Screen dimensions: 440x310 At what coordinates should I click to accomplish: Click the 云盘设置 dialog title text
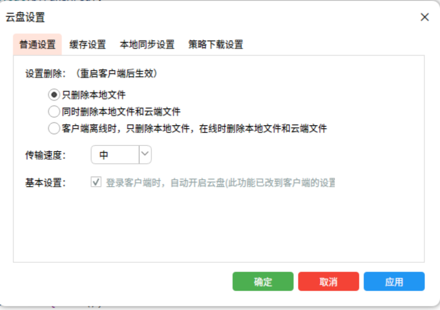coord(25,17)
